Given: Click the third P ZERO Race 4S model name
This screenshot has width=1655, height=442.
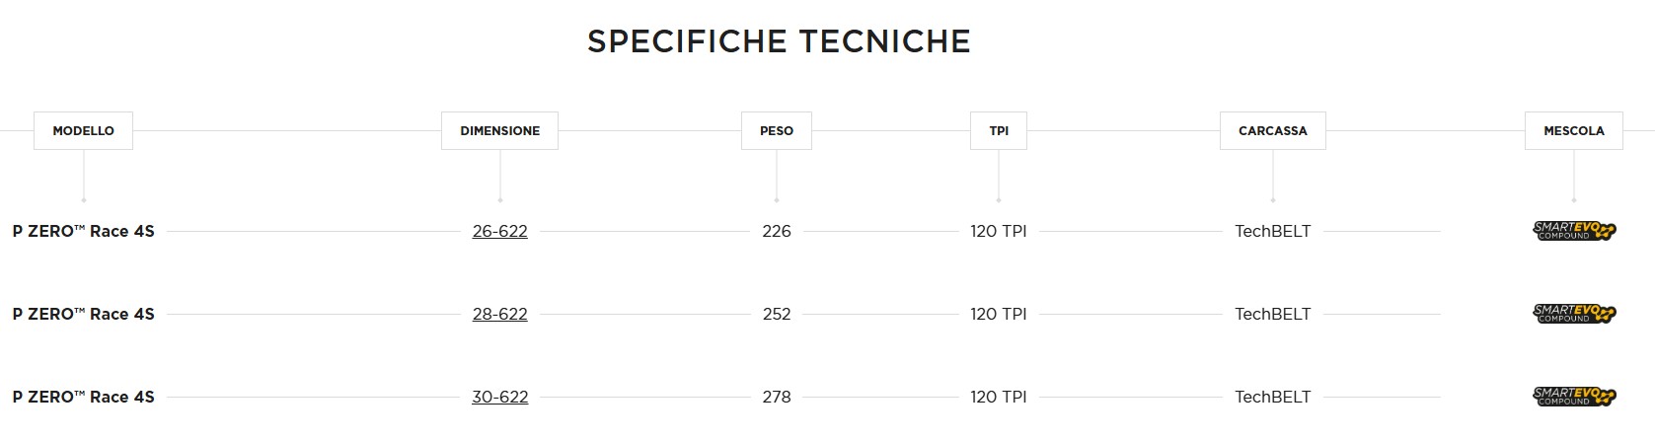Looking at the screenshot, I should pyautogui.click(x=83, y=397).
